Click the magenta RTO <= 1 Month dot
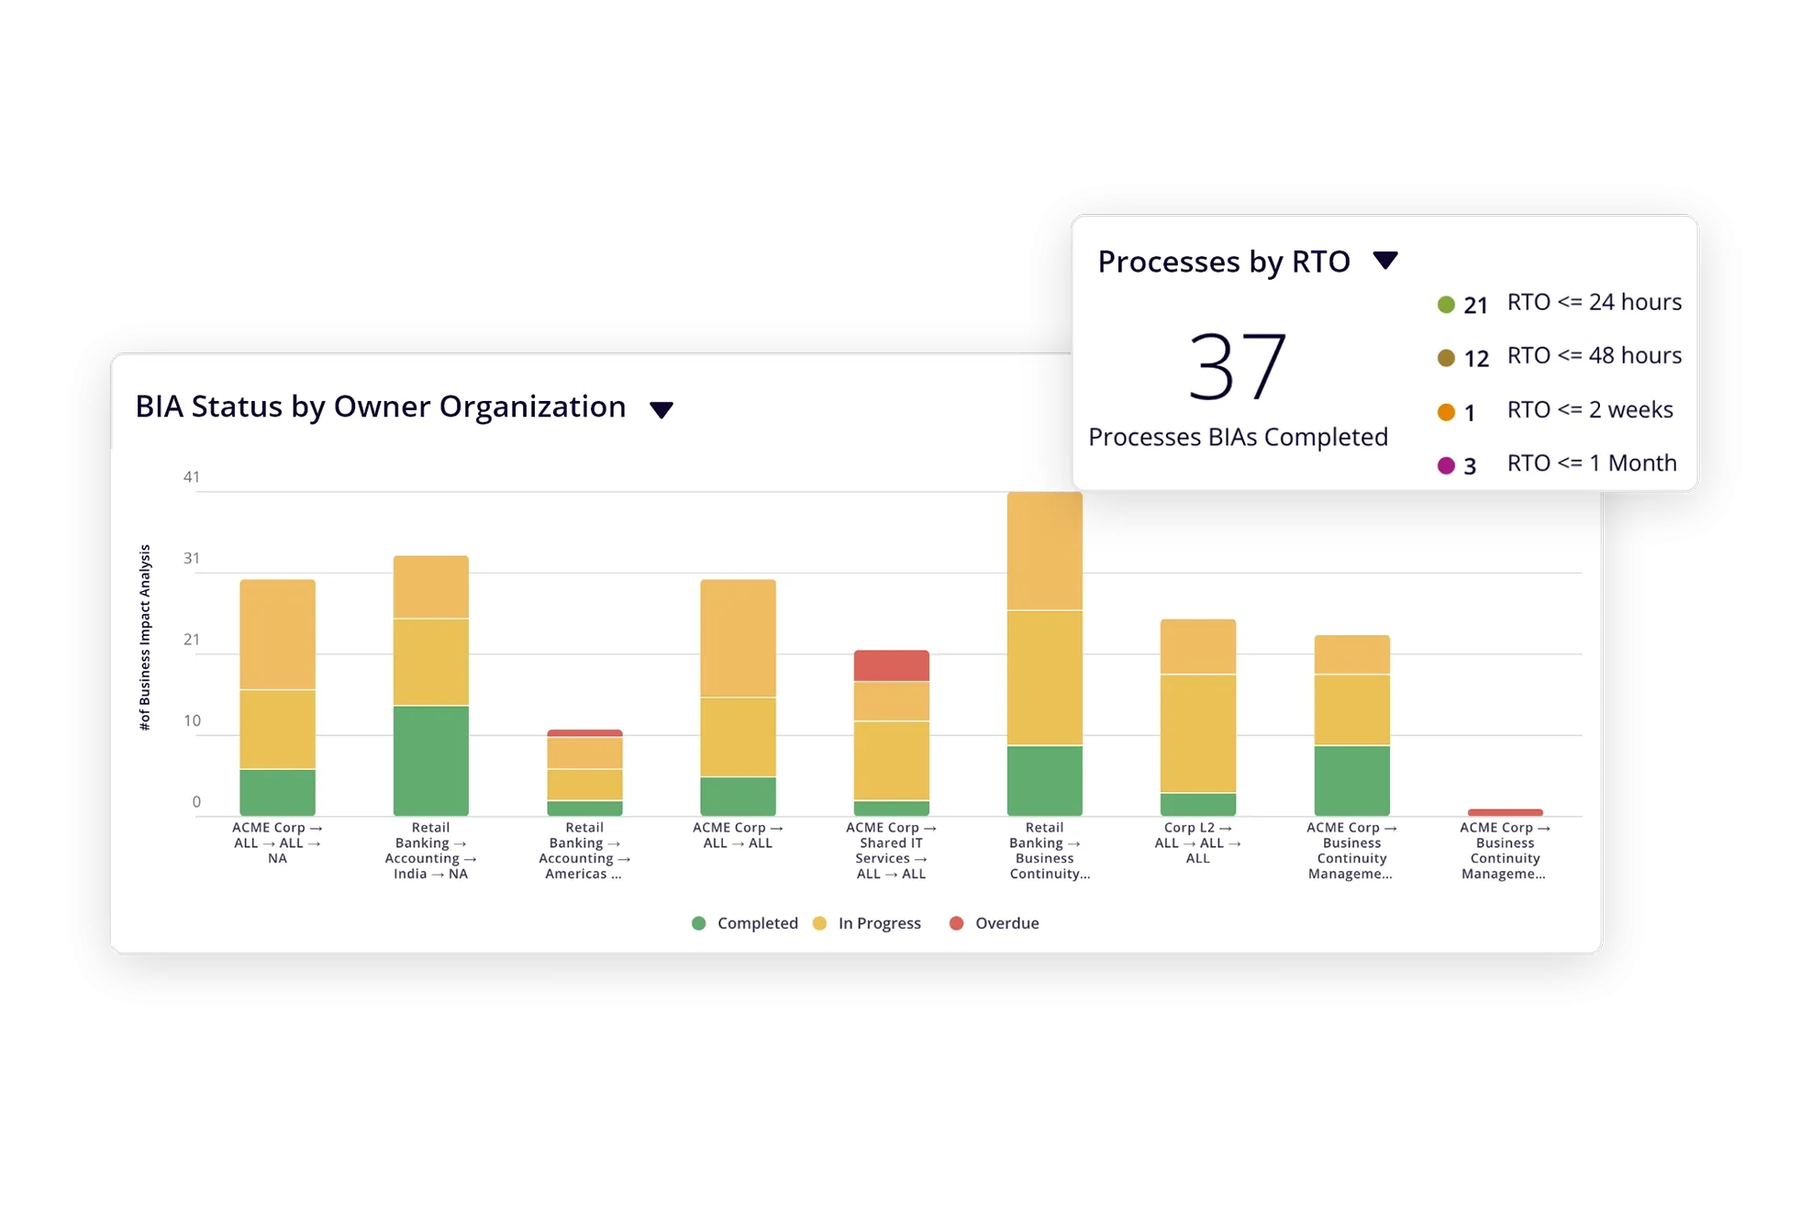The height and width of the screenshot is (1205, 1812). [1446, 465]
